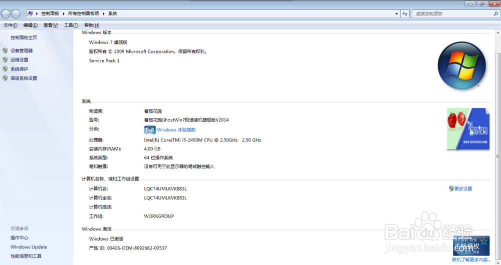The width and height of the screenshot is (501, 265).
Task: Open the 帮助(H) menu
Action: coord(92,25)
